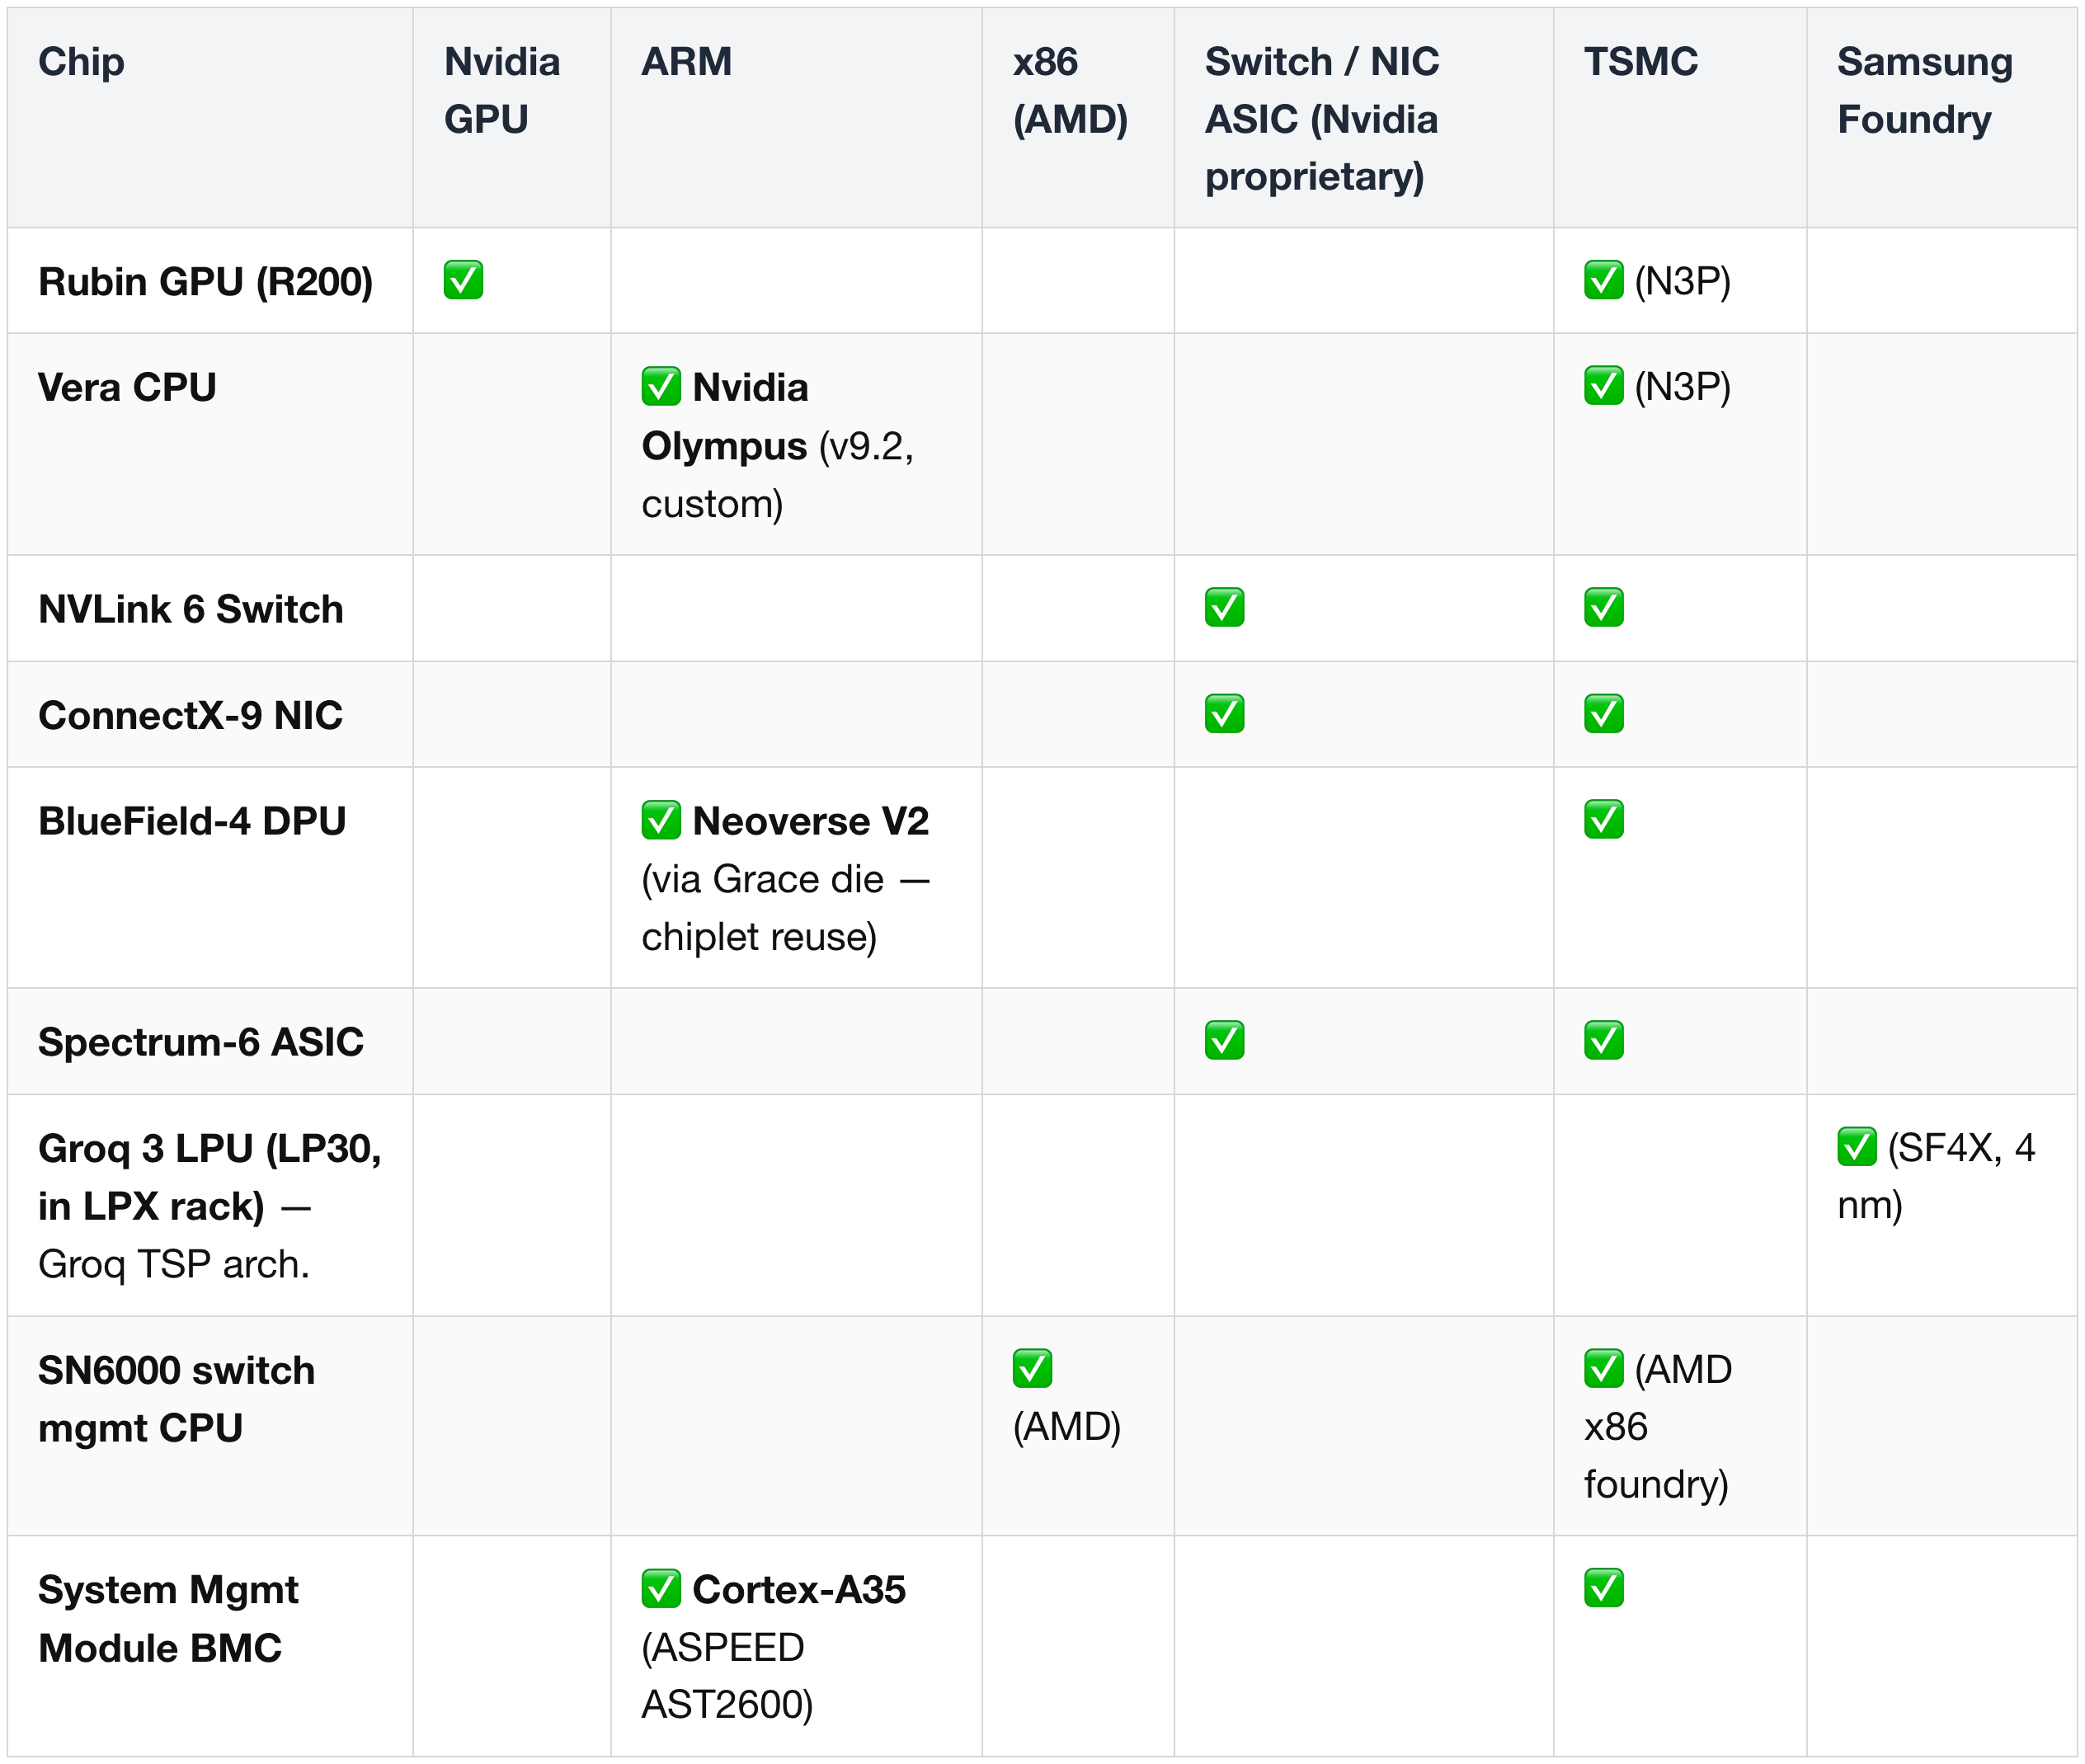Select the SN6000 switch mgmt CPU label
This screenshot has width=2085, height=1764.
[x=176, y=1398]
